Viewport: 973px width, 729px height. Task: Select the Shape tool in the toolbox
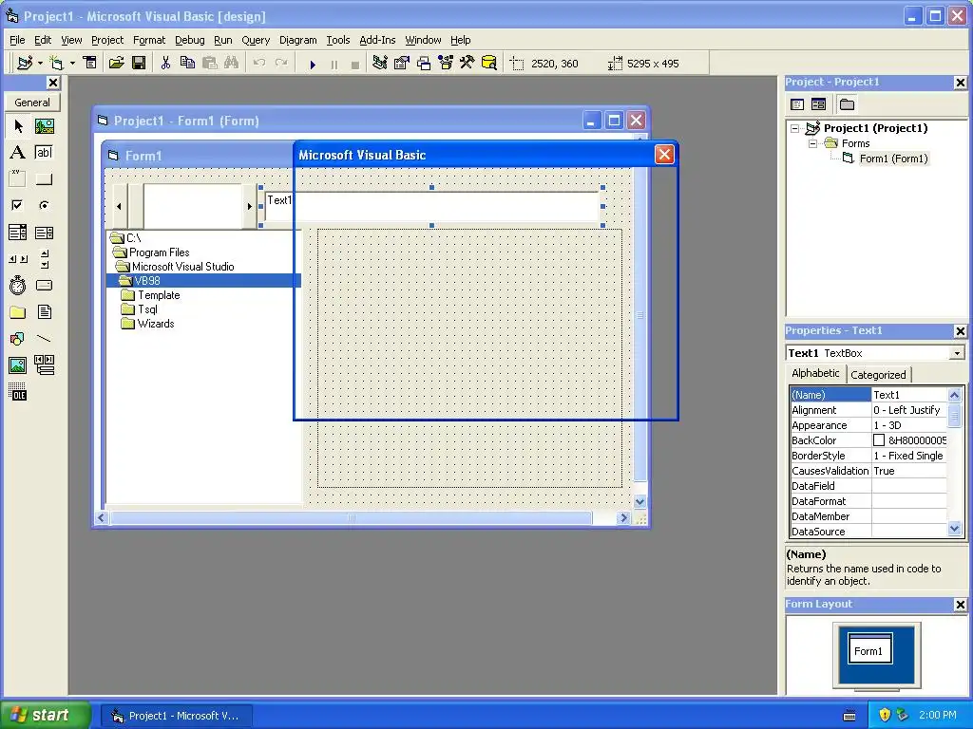18,339
